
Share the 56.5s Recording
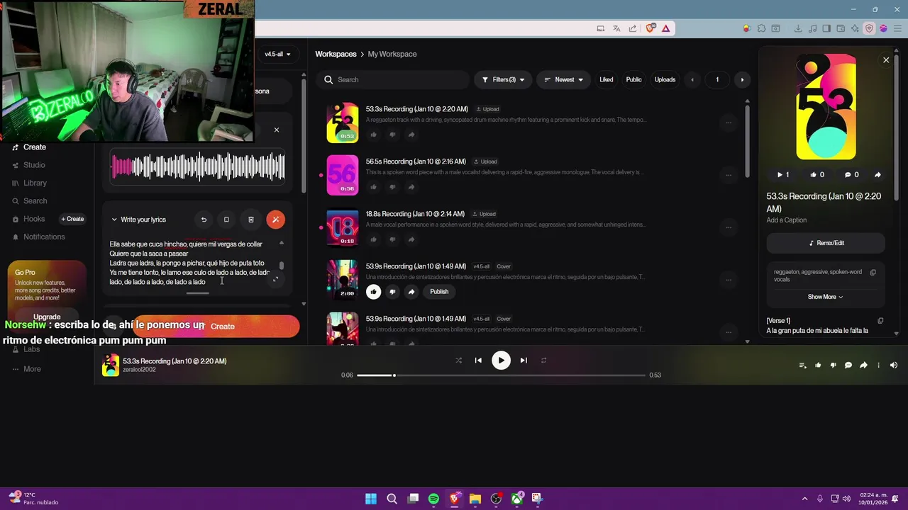(x=411, y=187)
